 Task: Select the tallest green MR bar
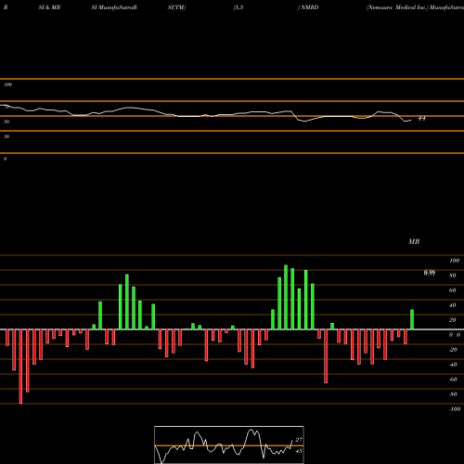coord(286,297)
